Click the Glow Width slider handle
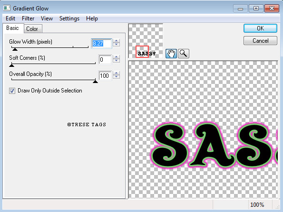Screen dimensions: 283x212 (x=15, y=49)
